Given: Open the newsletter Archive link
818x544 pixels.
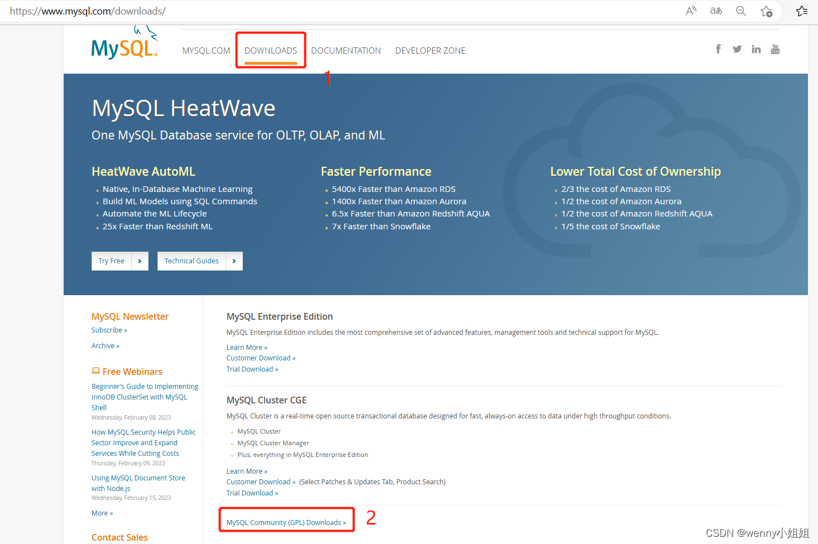Looking at the screenshot, I should point(106,346).
